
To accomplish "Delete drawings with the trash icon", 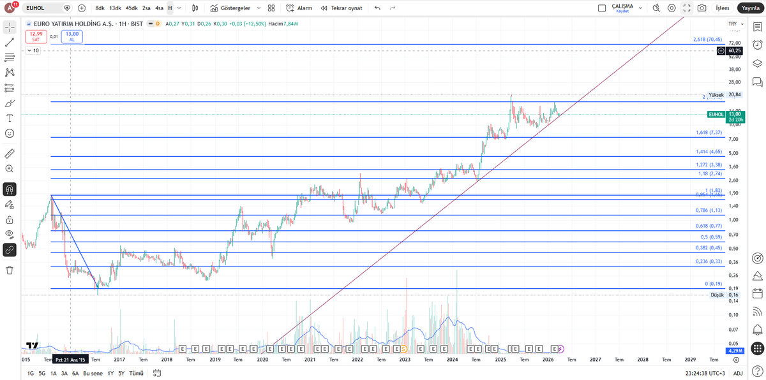I will pyautogui.click(x=10, y=270).
